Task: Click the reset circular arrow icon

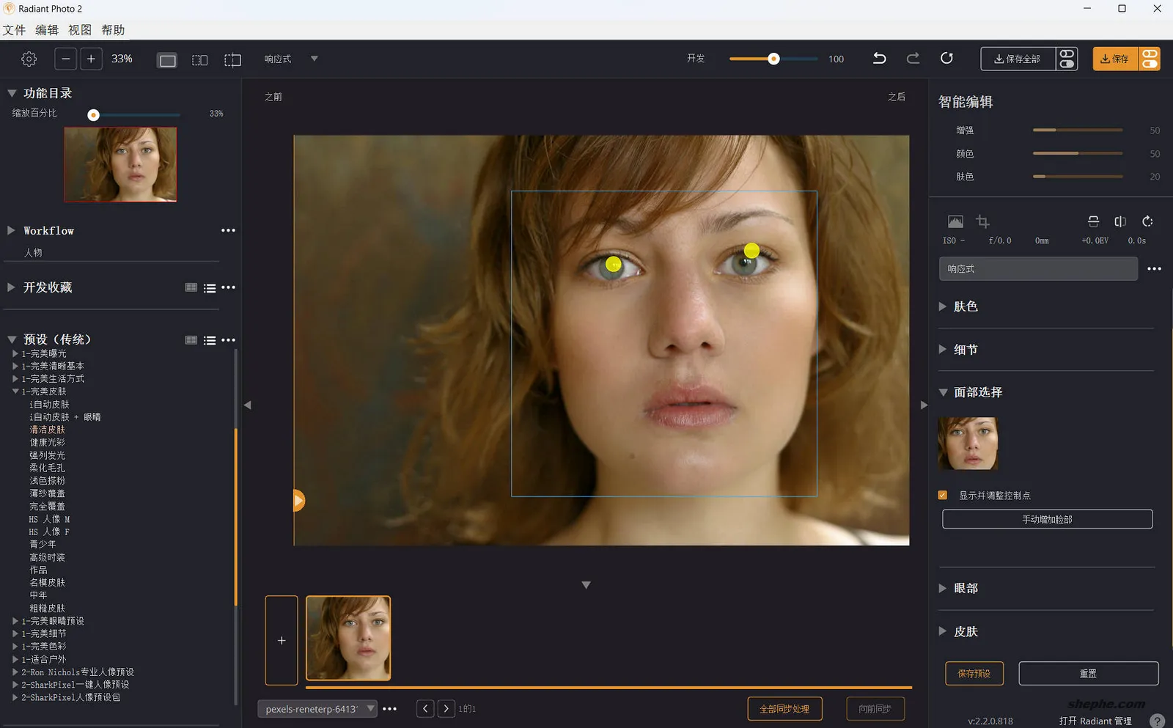Action: 946,59
